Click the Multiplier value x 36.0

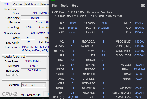[x=33, y=66]
